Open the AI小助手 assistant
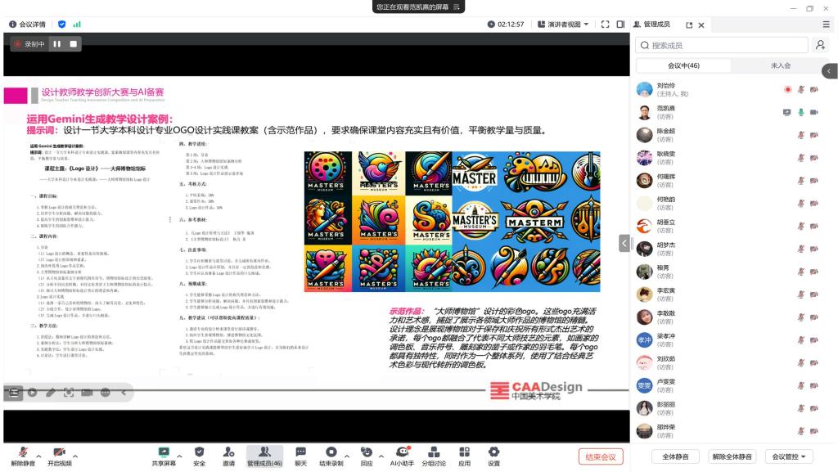This screenshot has height=472, width=838. coord(401,455)
